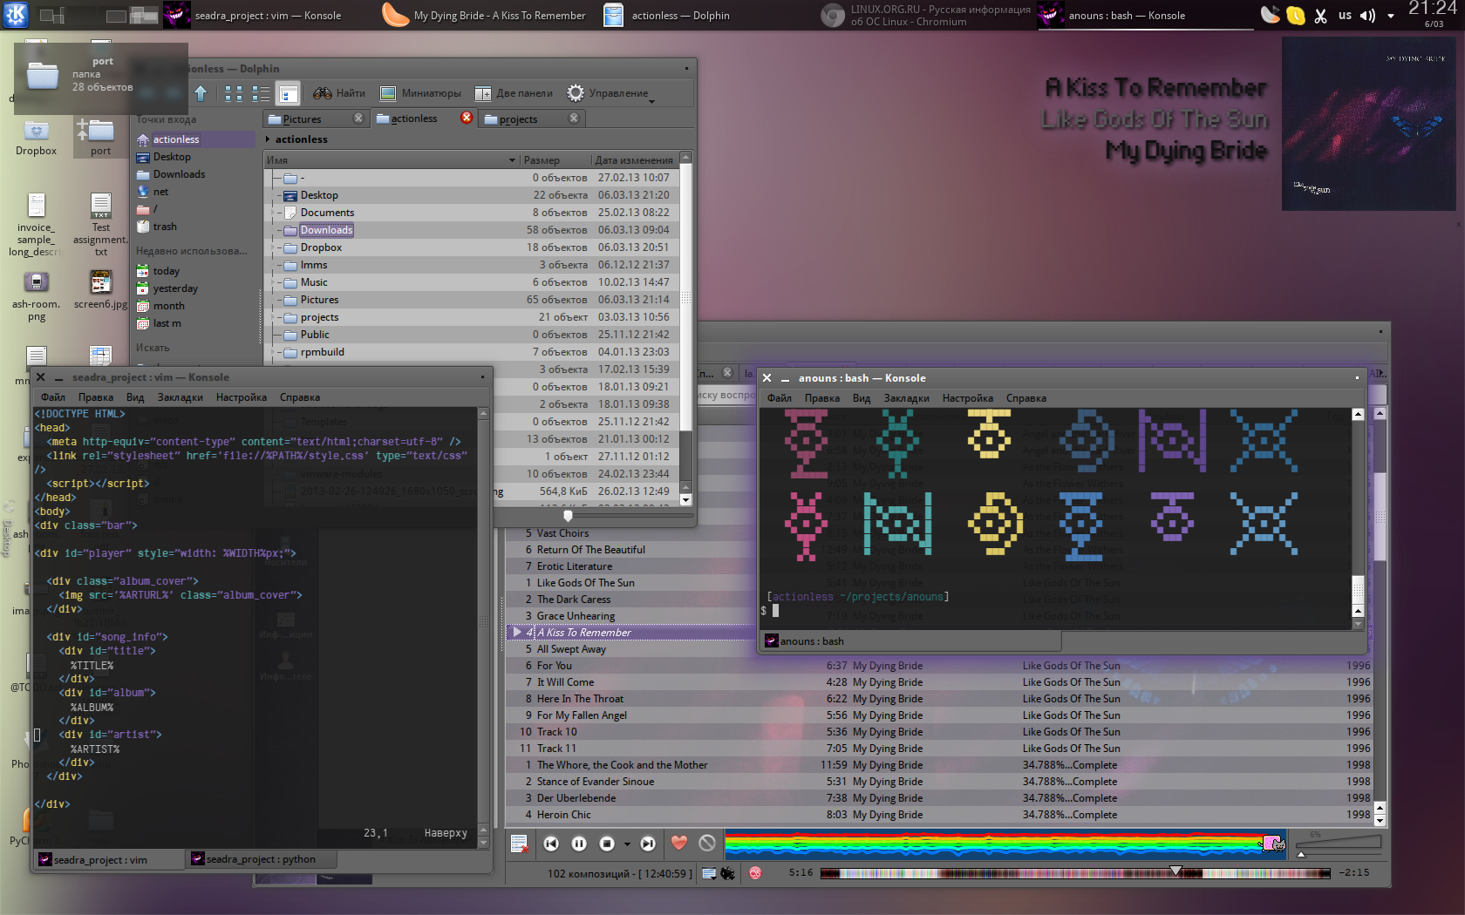Open Настройка menu in anouns Konsole
This screenshot has height=915, width=1465.
968,398
